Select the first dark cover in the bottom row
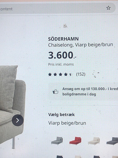This screenshot has height=158, width=118. tap(60, 157)
